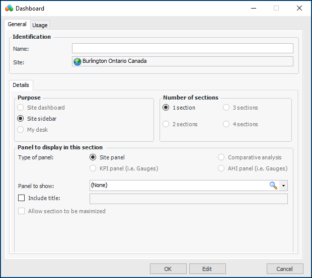Click the Dashboard app icon in title bar
The width and height of the screenshot is (312, 278).
click(x=9, y=8)
